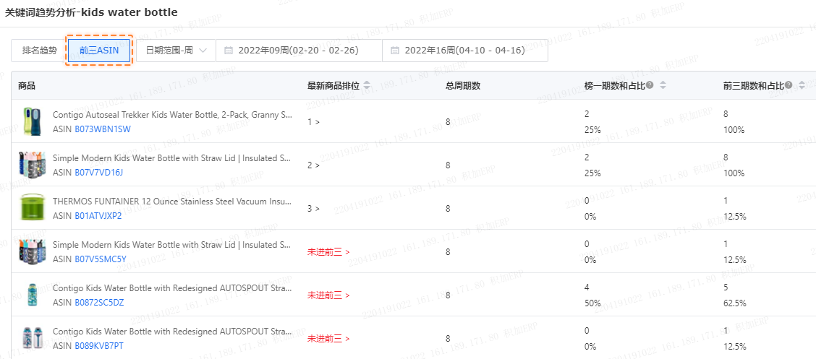Click title 'THERMOS FUNTAINER 12 Ounce Stainless Steel'

click(172, 201)
